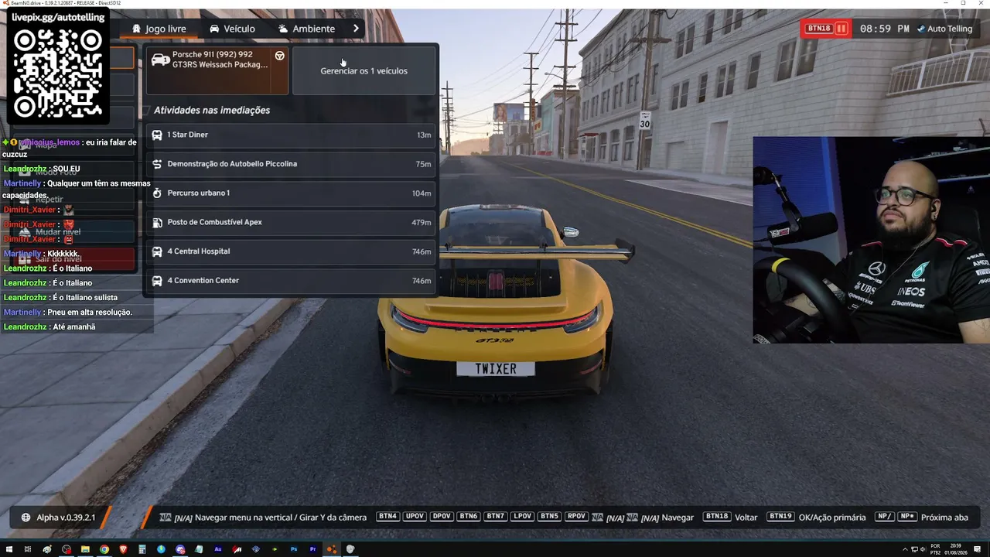Click the streamer webcam overlay

pyautogui.click(x=871, y=240)
